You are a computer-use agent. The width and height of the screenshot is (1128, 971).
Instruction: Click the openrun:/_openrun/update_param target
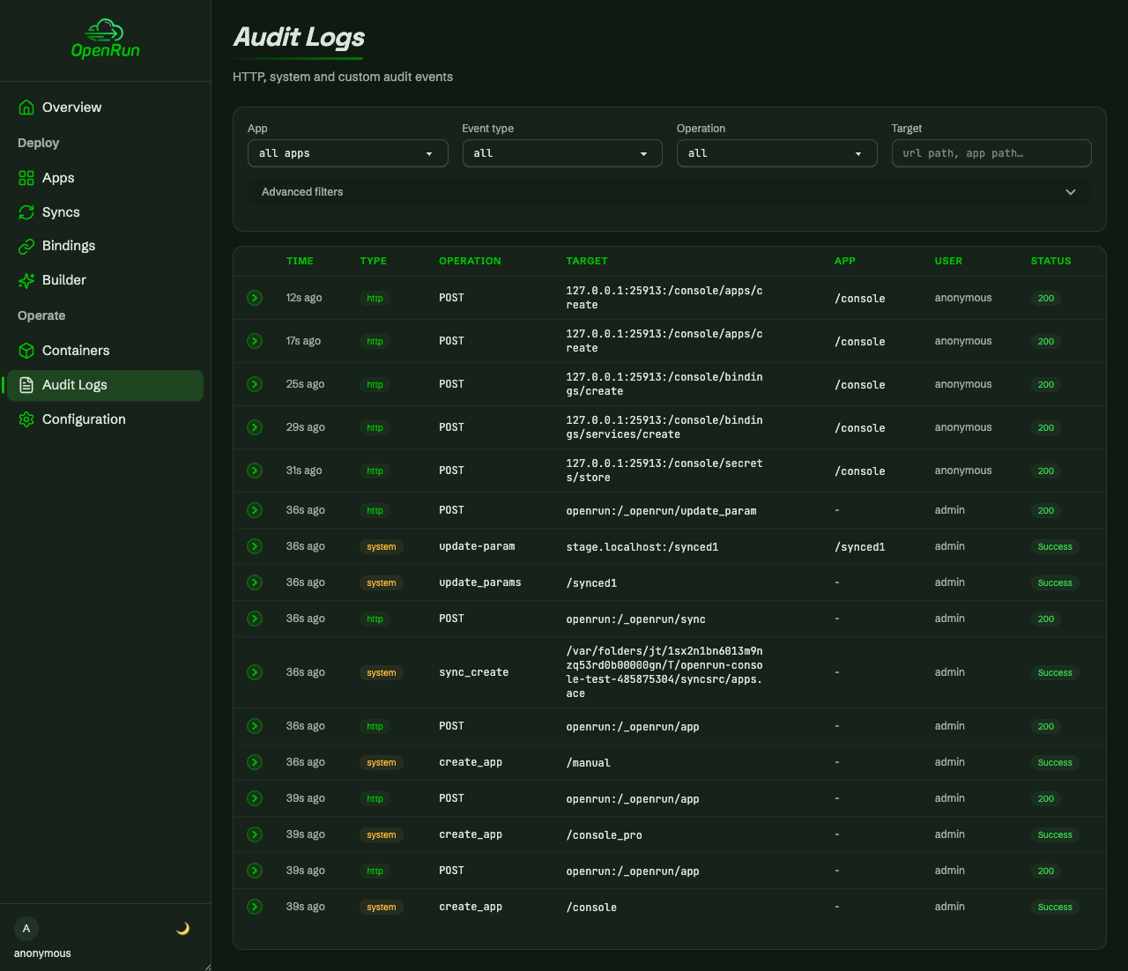(x=661, y=511)
